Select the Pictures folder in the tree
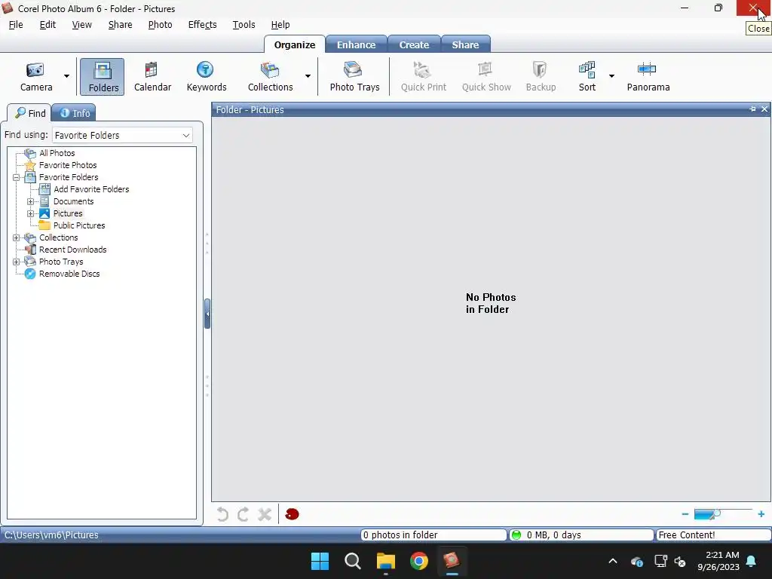The height and width of the screenshot is (579, 772). pyautogui.click(x=68, y=213)
